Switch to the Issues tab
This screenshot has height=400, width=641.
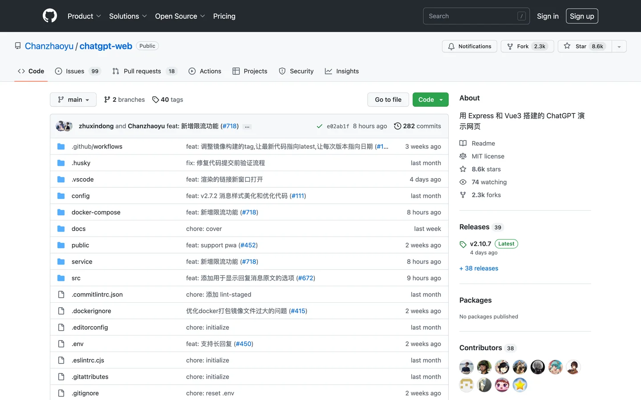coord(78,71)
